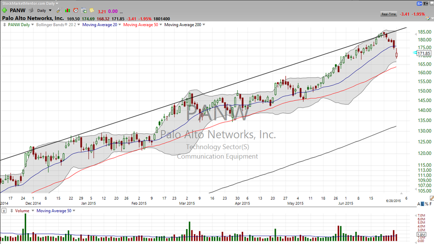Click the bottom price scale arrow near 105.00
The image size is (434, 244).
(415, 189)
